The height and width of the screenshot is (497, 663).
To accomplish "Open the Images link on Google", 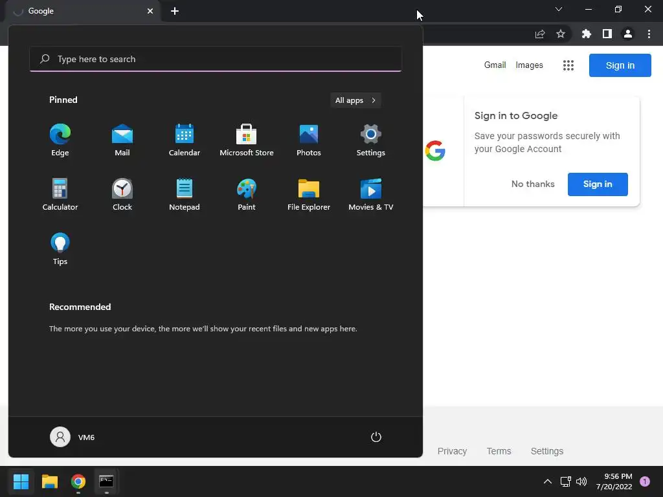I will (x=530, y=65).
